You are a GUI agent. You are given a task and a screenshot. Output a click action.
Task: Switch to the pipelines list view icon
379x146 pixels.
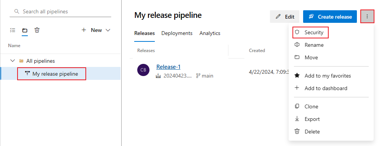[13, 30]
